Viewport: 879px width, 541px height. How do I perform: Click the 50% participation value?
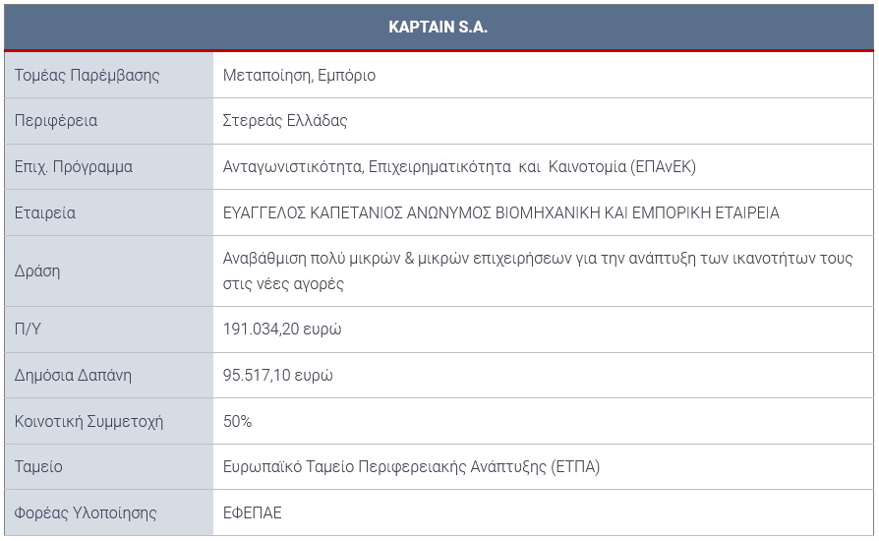point(237,421)
